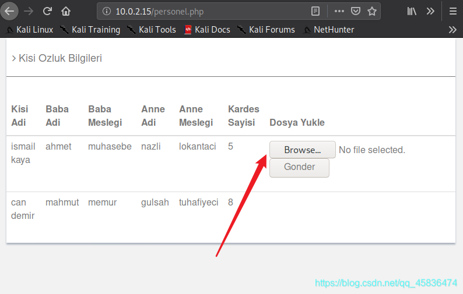Click the Browse... file button
The width and height of the screenshot is (463, 294).
point(303,150)
